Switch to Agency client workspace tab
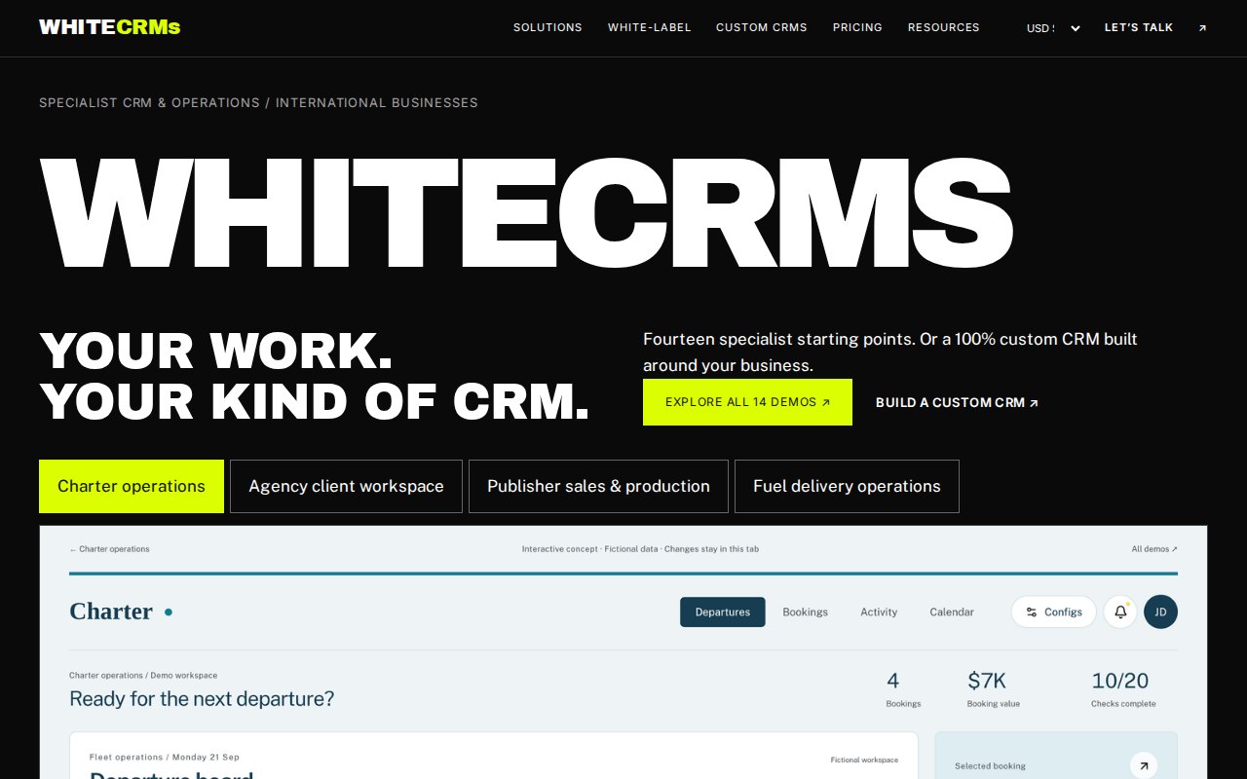The height and width of the screenshot is (779, 1247). pyautogui.click(x=346, y=486)
